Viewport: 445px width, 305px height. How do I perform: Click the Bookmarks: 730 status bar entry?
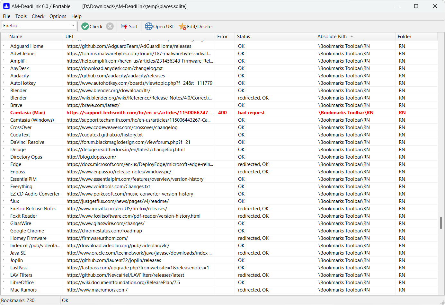pos(18,301)
